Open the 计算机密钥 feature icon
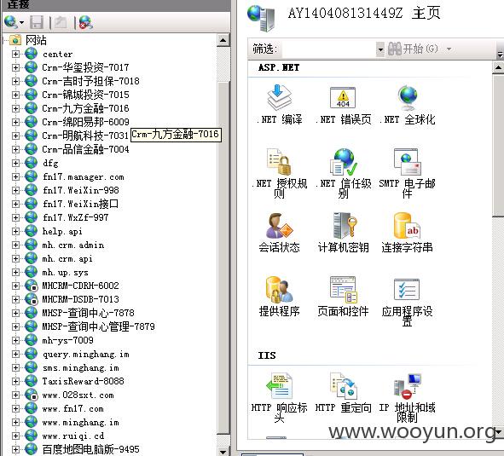This screenshot has width=504, height=456. pyautogui.click(x=345, y=226)
